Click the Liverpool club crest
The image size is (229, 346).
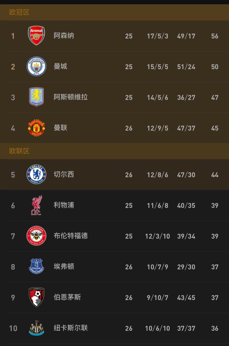click(36, 205)
